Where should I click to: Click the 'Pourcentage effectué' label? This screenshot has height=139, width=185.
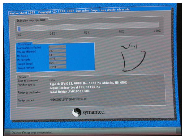point(29,48)
